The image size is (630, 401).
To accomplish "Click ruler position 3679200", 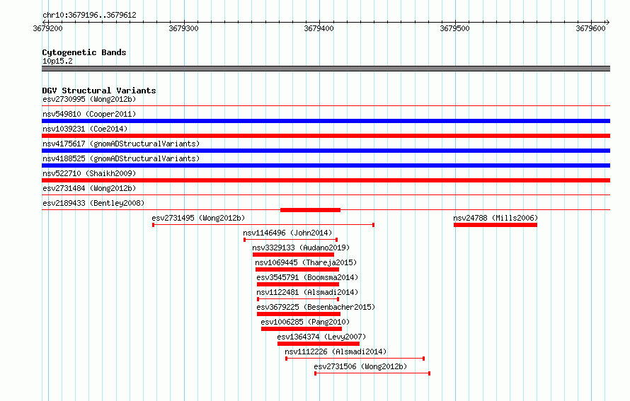I will [48, 28].
